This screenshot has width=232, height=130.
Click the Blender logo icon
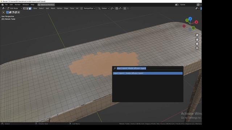point(3,5)
